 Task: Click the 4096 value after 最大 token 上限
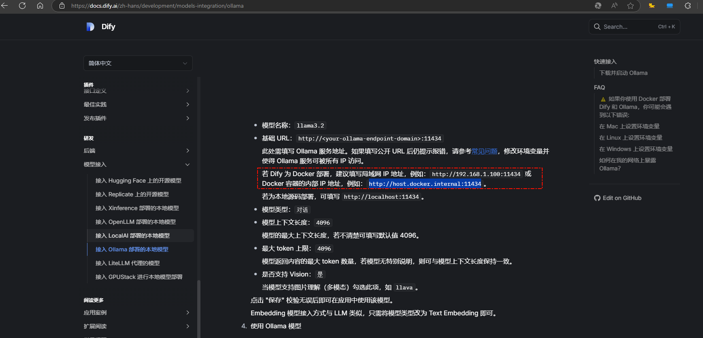[x=324, y=249]
